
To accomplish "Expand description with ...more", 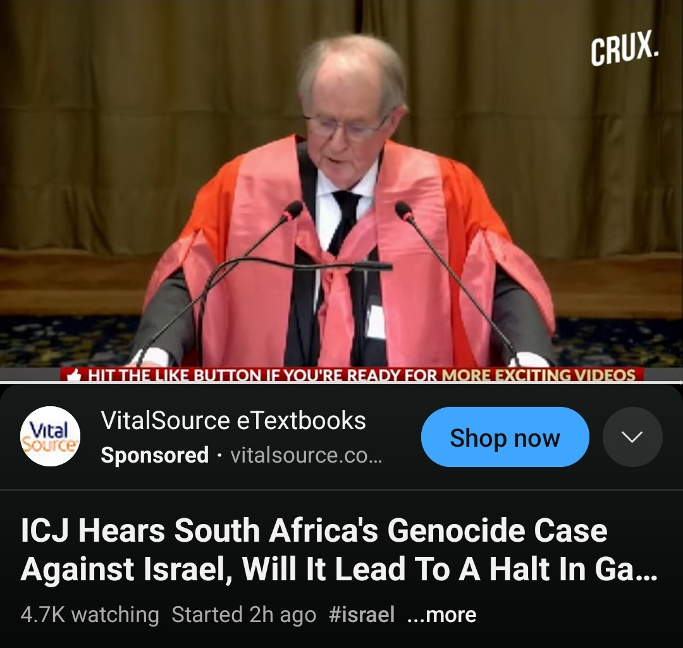I will click(x=441, y=614).
